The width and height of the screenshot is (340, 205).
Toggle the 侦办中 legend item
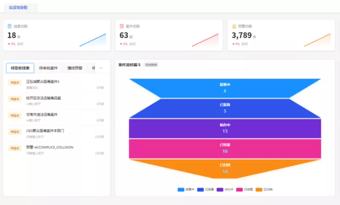point(225,189)
